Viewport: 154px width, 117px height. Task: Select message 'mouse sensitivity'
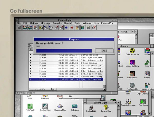(x=66, y=77)
